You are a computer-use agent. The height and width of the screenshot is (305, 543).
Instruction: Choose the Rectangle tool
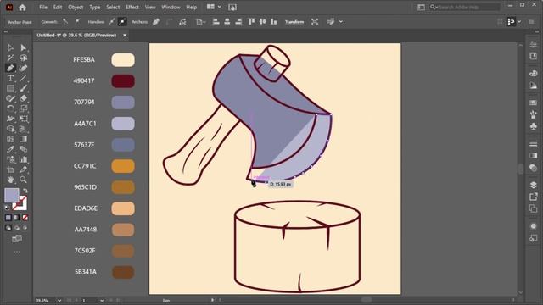(x=10, y=88)
